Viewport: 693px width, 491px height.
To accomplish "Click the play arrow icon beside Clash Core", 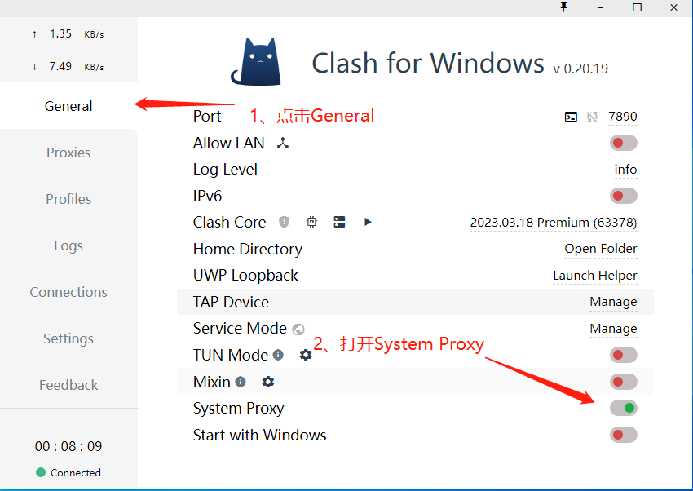I will [368, 222].
